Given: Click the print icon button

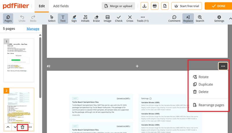Looking at the screenshot, I should click(x=155, y=6).
